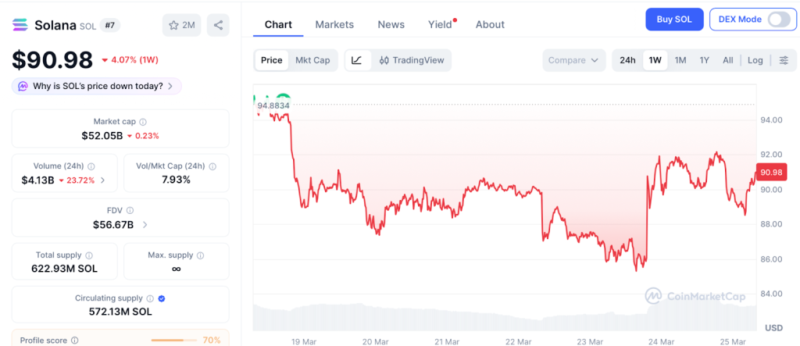
Task: Select the line chart style icon
Action: click(357, 60)
